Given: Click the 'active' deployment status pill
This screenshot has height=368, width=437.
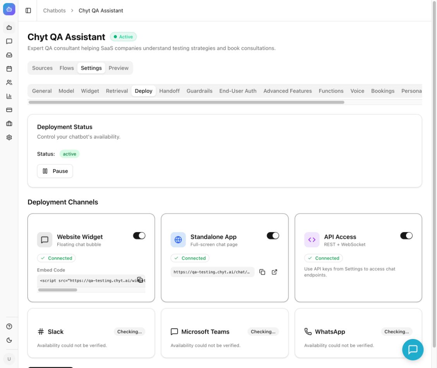Looking at the screenshot, I should click(69, 154).
